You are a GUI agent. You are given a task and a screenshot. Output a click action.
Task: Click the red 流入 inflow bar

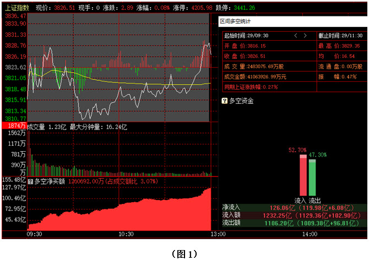pyautogui.click(x=303, y=175)
